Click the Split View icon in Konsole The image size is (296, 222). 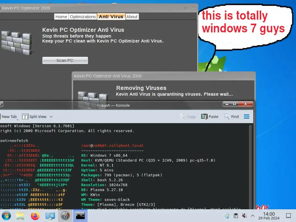tap(25, 117)
